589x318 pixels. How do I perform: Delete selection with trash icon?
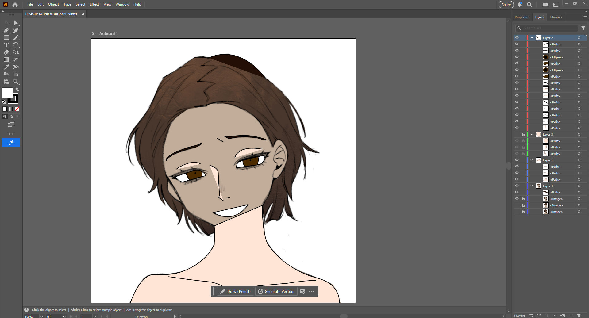[578, 316]
